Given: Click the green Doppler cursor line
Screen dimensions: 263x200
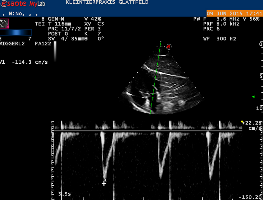Looking at the screenshot, I should [x=155, y=78].
